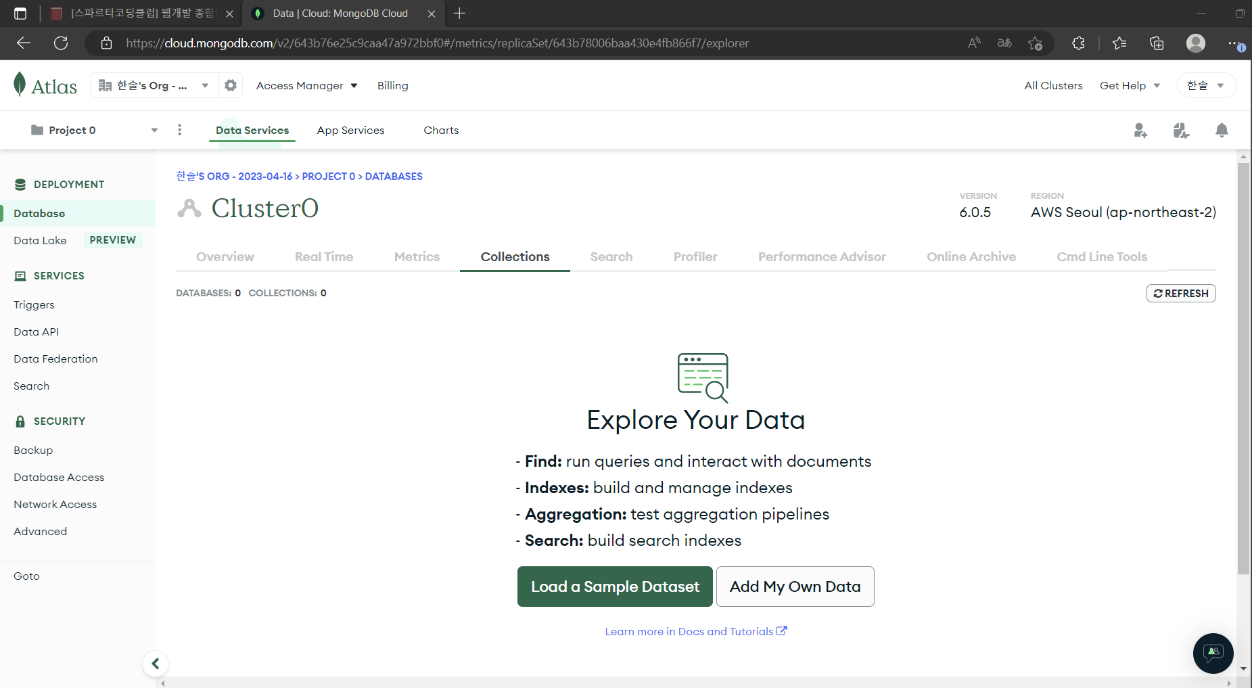Switch to App Services tab

point(350,130)
